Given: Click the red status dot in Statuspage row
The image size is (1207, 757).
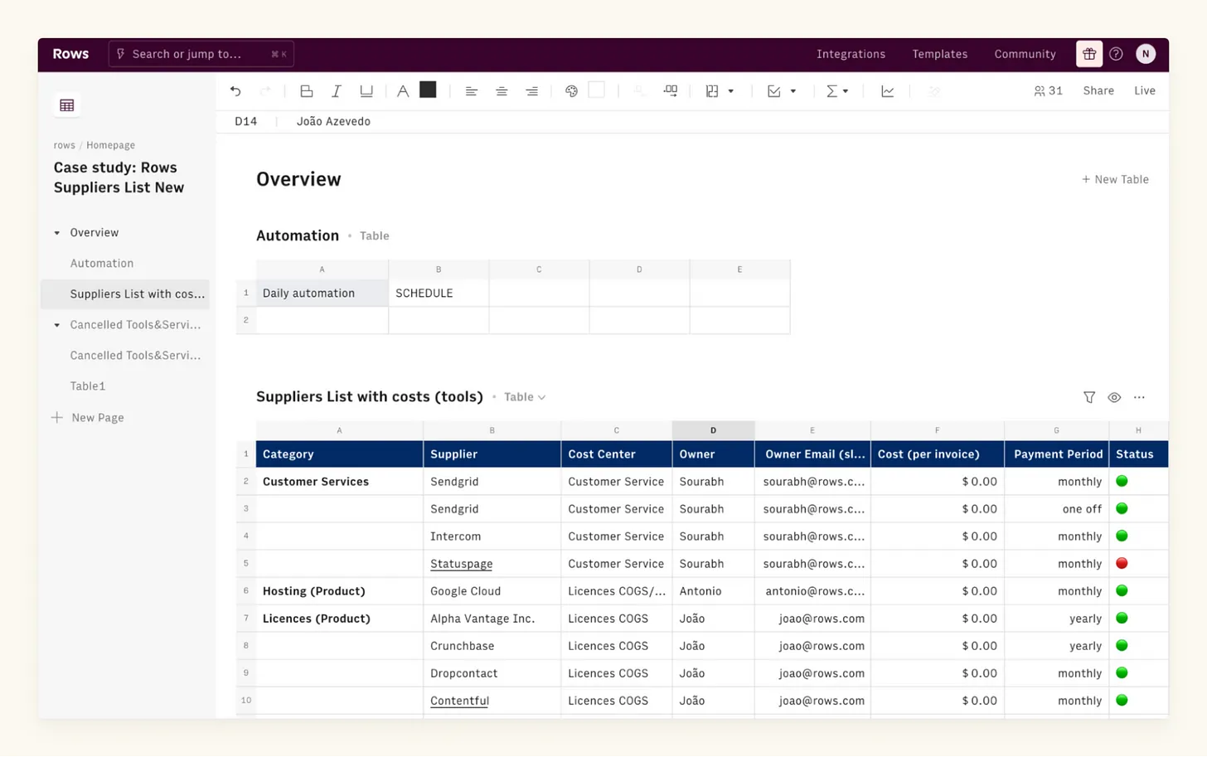Looking at the screenshot, I should (1122, 564).
